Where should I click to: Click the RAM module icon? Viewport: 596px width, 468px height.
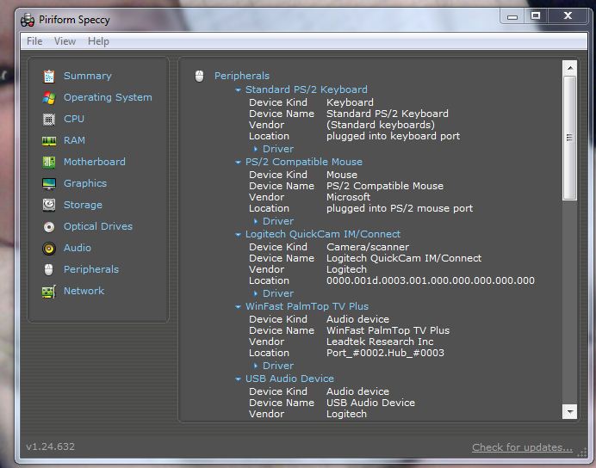coord(48,141)
